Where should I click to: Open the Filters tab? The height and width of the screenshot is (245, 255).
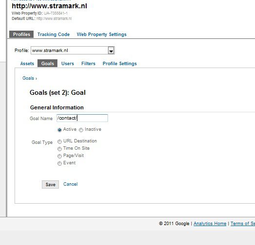[x=88, y=64]
